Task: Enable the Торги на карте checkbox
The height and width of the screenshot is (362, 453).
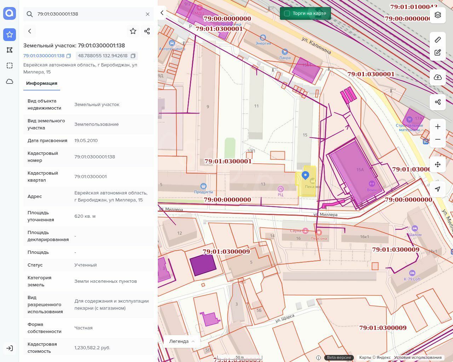Action: pos(287,13)
